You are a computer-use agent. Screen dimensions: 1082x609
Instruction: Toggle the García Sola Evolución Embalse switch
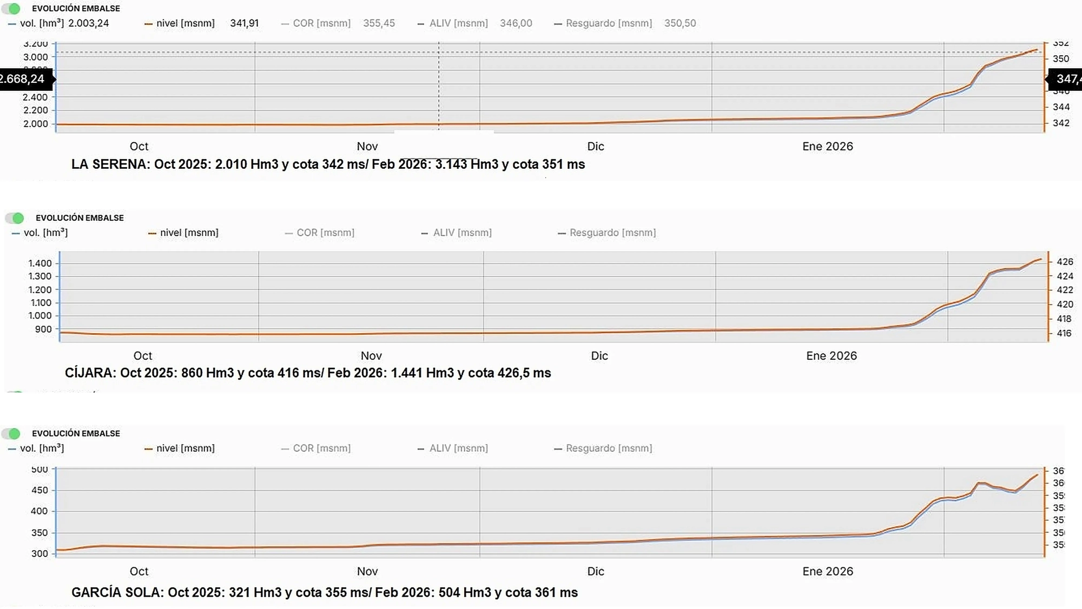pos(11,434)
